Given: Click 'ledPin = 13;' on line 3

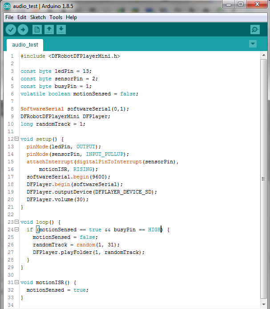Looking at the screenshot, I should pos(73,71).
